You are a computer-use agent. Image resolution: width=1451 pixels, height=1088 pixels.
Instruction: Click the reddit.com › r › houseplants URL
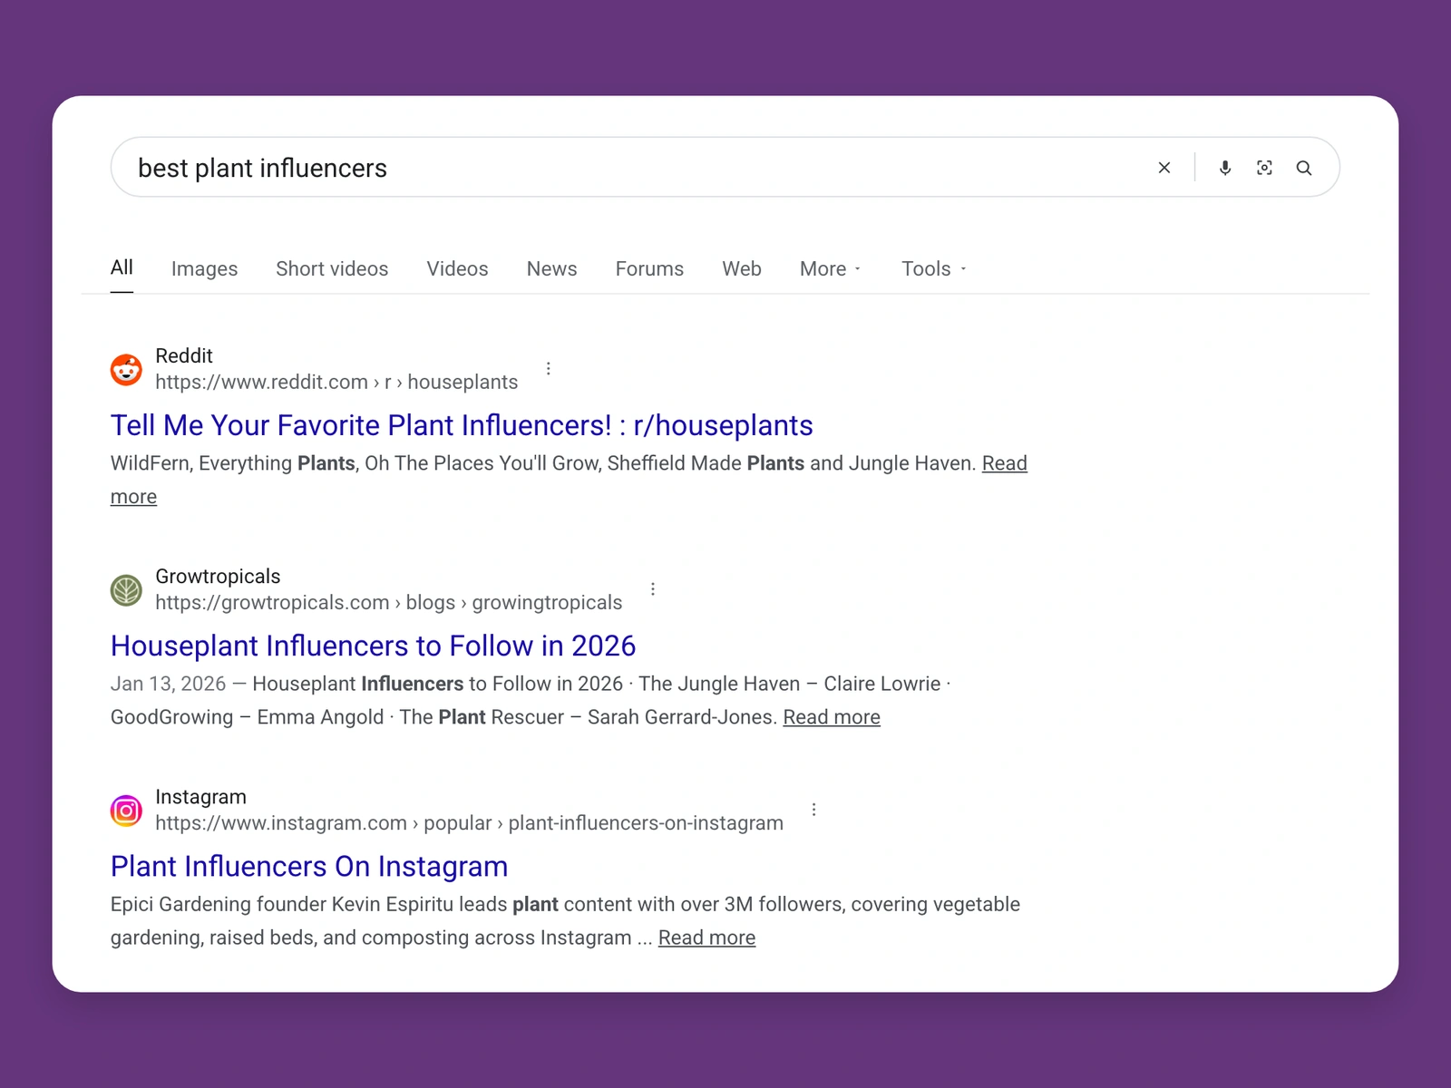pyautogui.click(x=336, y=382)
